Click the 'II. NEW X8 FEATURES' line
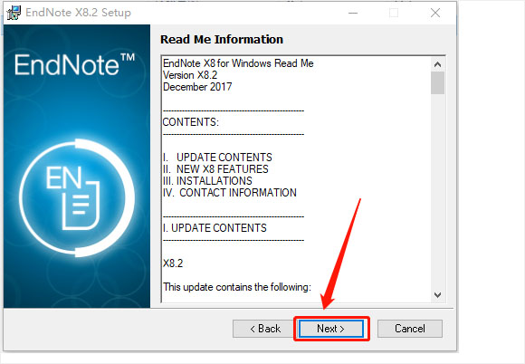525x364 pixels. point(215,169)
